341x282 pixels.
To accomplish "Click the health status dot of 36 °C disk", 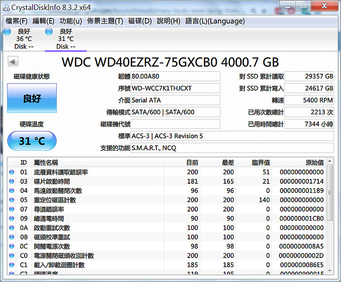I will [x=7, y=32].
